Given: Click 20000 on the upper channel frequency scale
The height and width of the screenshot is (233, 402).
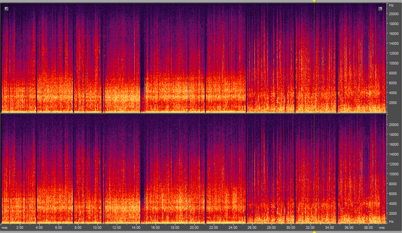Looking at the screenshot, I should click(394, 14).
